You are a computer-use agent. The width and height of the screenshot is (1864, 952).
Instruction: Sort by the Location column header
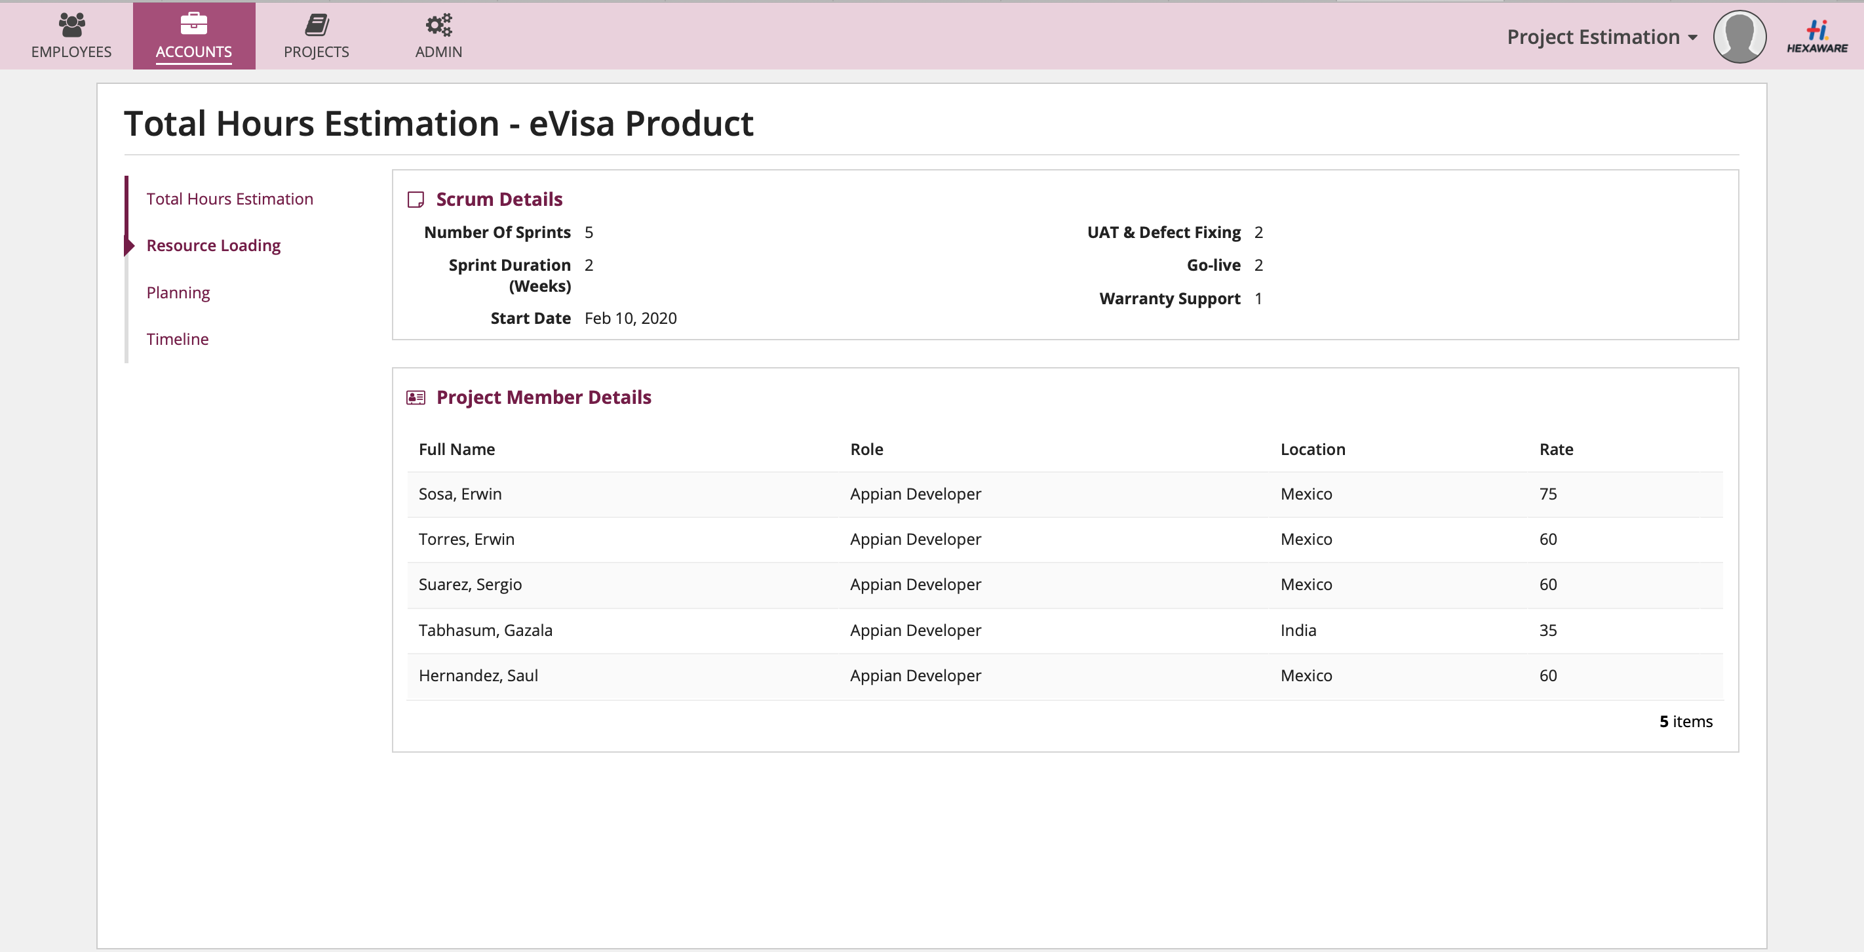[1312, 450]
